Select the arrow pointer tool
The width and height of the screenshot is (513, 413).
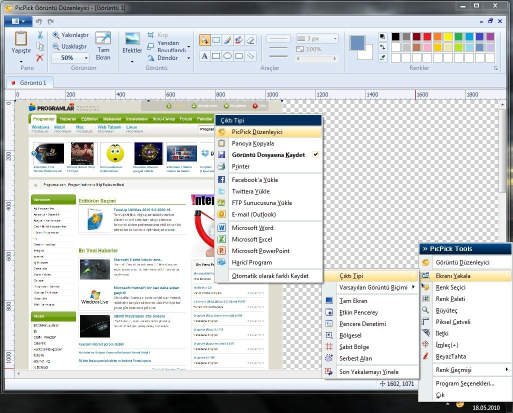[205, 40]
